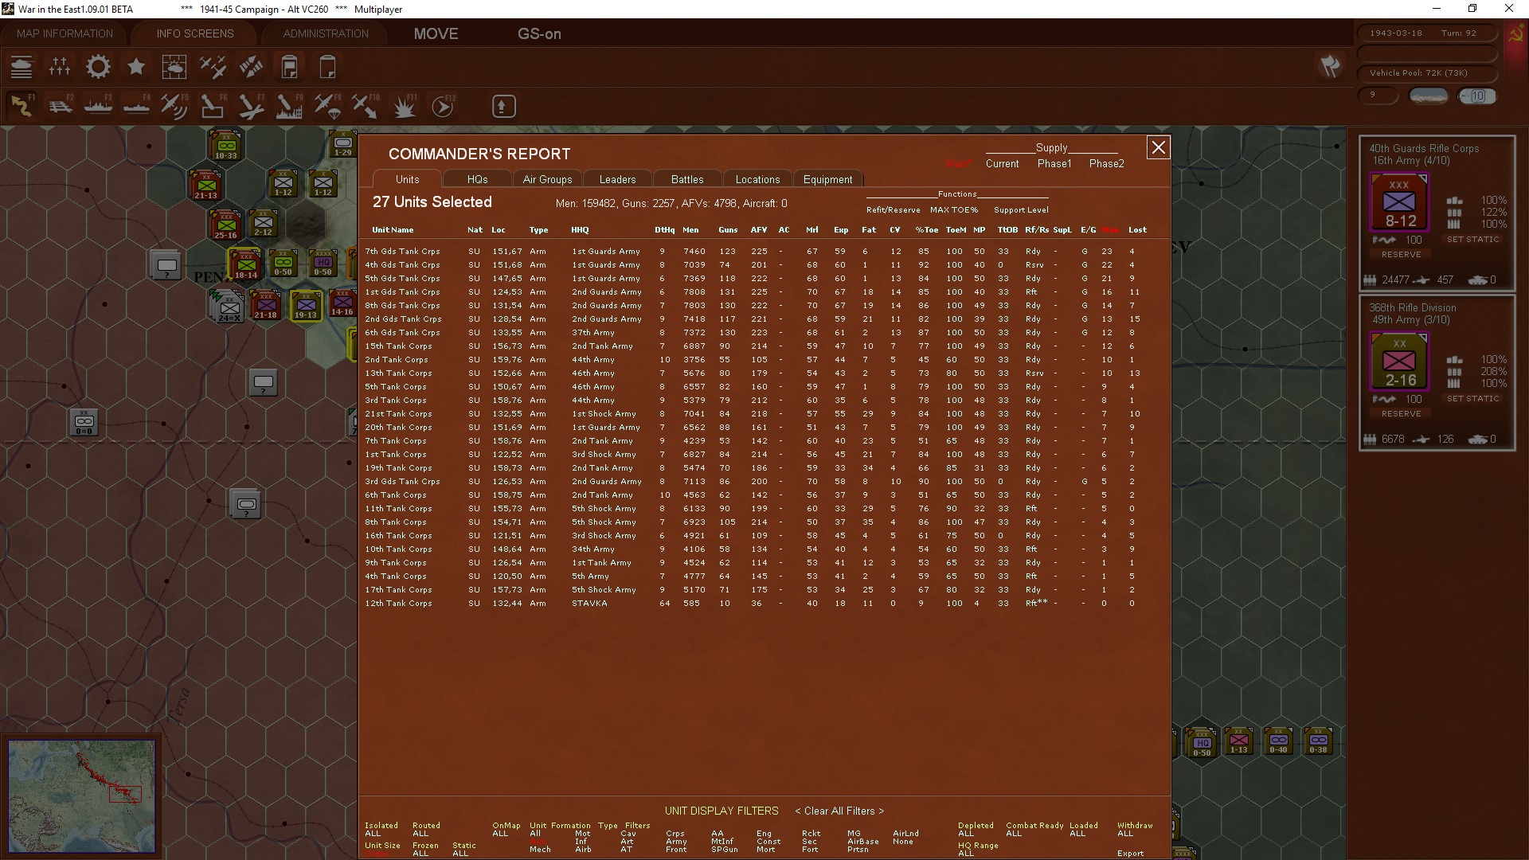Toggle the SPGun type filter

724,850
